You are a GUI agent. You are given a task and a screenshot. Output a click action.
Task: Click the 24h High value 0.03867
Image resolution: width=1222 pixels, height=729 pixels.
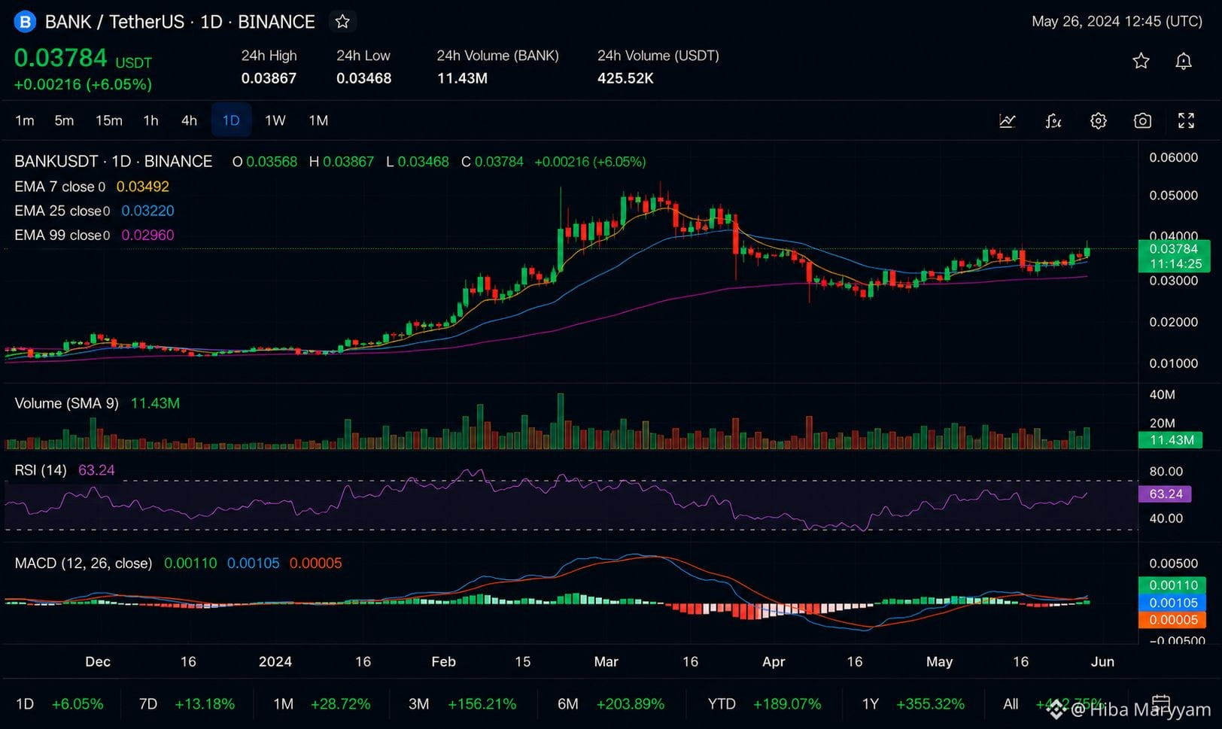(x=269, y=78)
